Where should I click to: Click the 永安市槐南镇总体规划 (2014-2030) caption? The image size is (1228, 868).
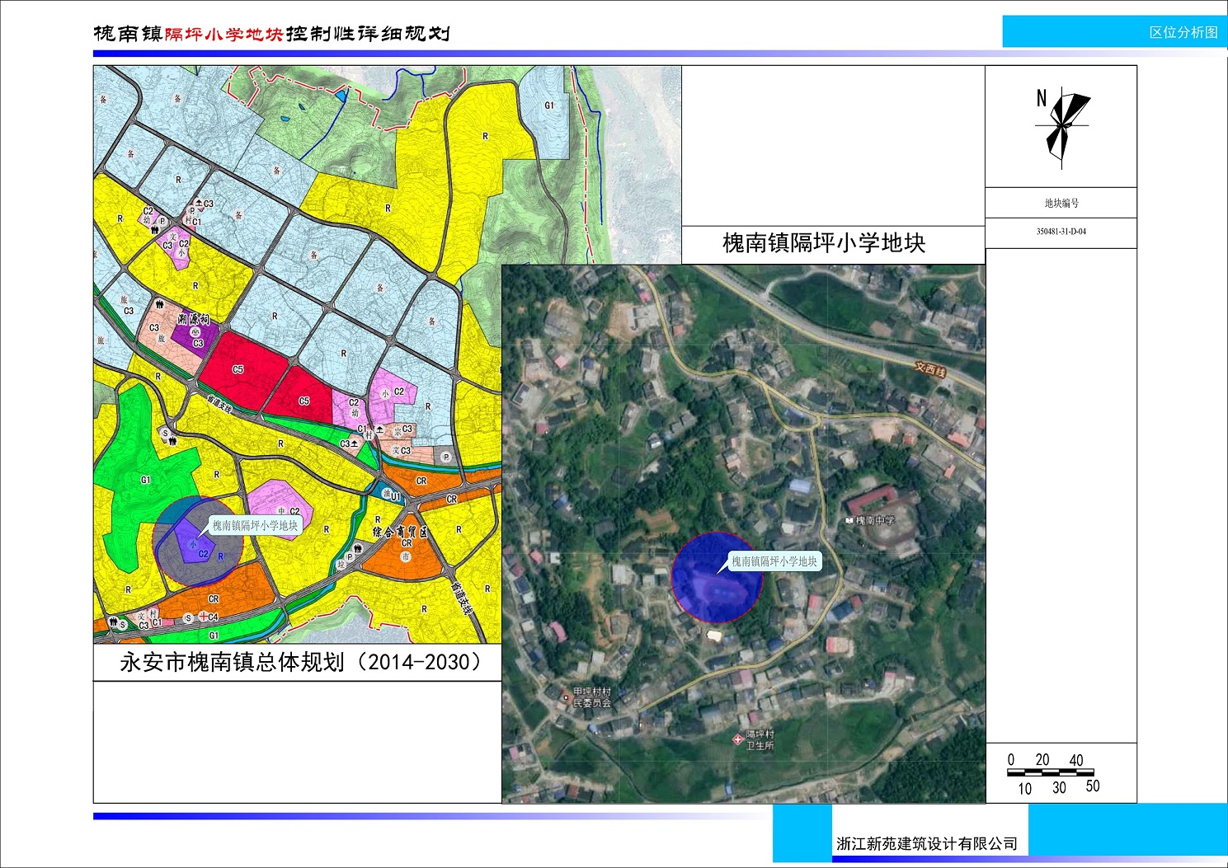(299, 662)
